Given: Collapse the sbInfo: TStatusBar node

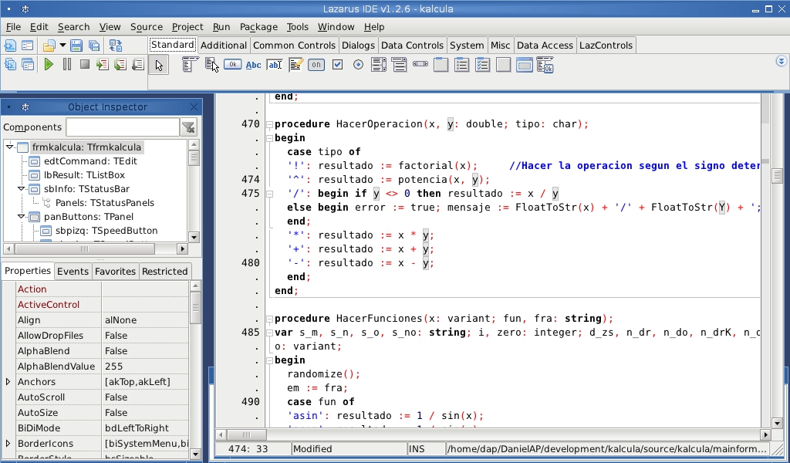Looking at the screenshot, I should pos(21,188).
